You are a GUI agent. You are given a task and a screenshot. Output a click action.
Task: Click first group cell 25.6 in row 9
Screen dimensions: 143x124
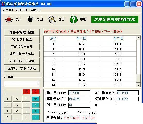[82, 64]
